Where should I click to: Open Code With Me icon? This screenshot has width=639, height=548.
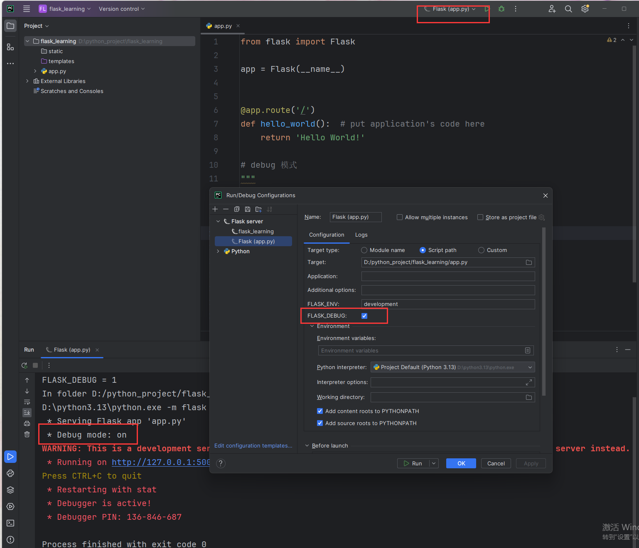[x=552, y=9]
